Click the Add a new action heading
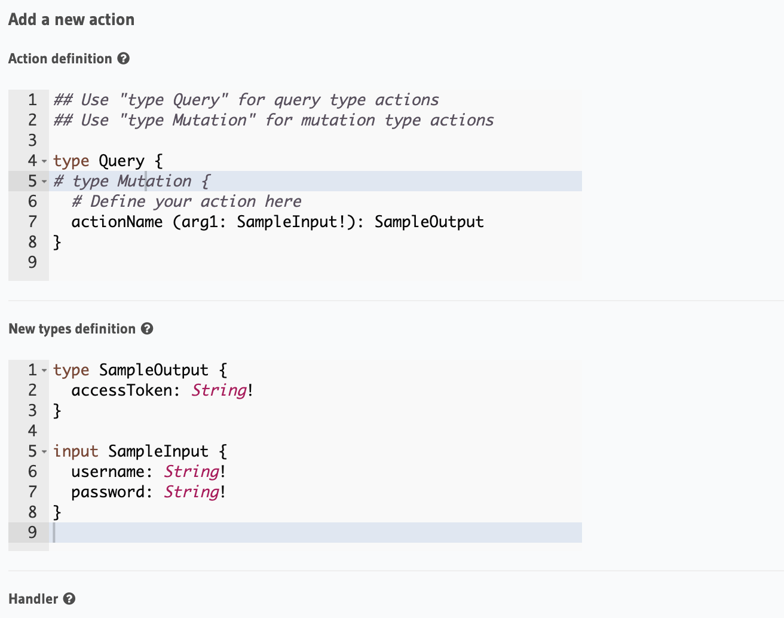The image size is (784, 618). pos(71,19)
